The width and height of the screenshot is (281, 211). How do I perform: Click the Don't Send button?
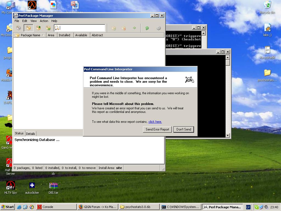(x=184, y=129)
